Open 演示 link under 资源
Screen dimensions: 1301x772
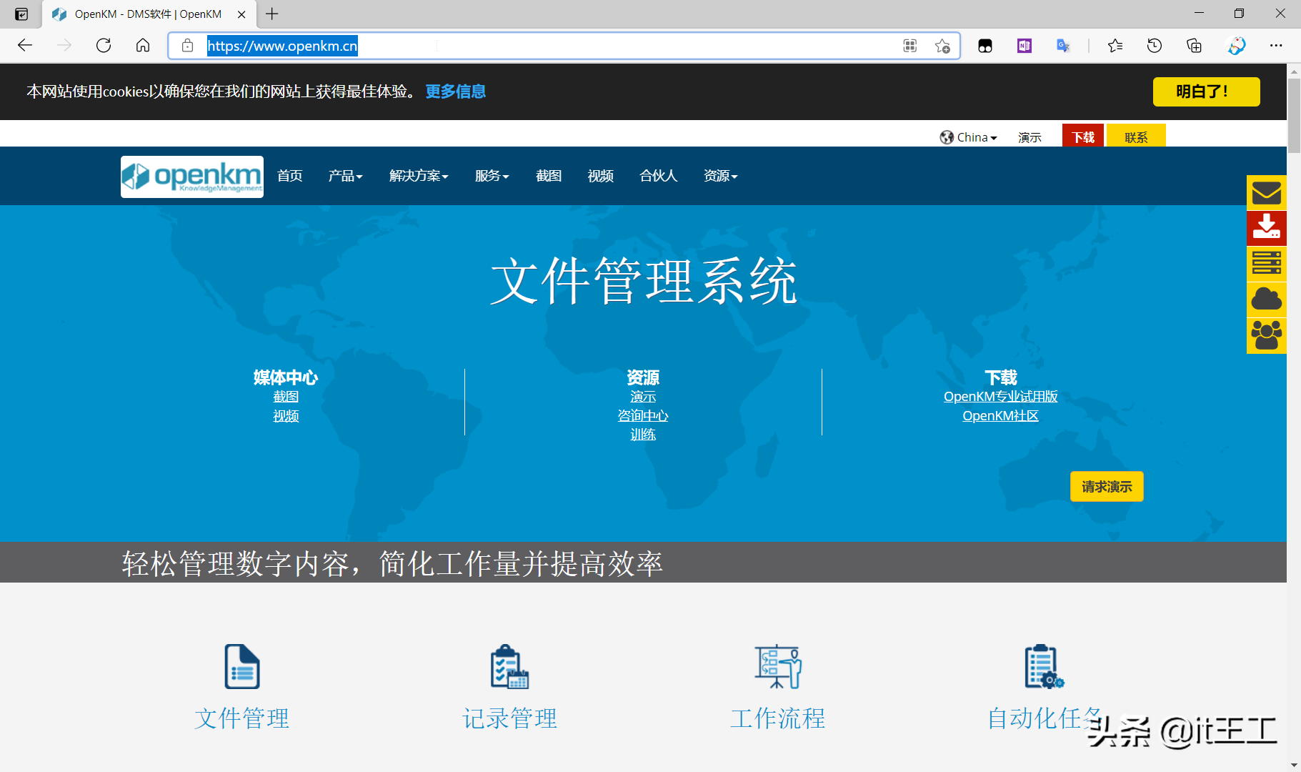pos(643,397)
